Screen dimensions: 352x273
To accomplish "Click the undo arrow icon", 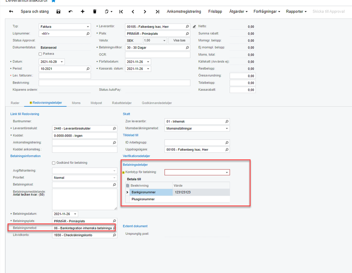I will (70, 12).
